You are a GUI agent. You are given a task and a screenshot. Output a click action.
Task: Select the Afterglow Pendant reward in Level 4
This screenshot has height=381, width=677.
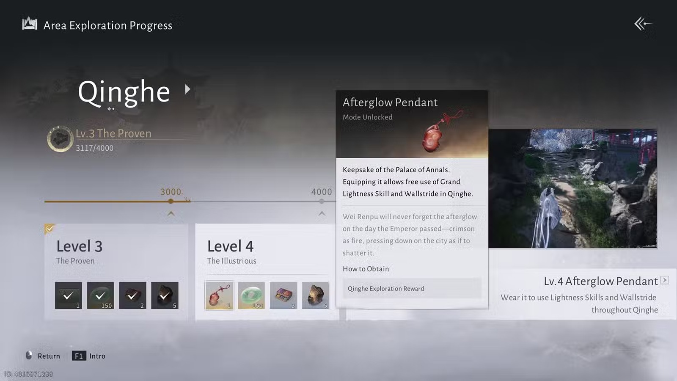(219, 295)
